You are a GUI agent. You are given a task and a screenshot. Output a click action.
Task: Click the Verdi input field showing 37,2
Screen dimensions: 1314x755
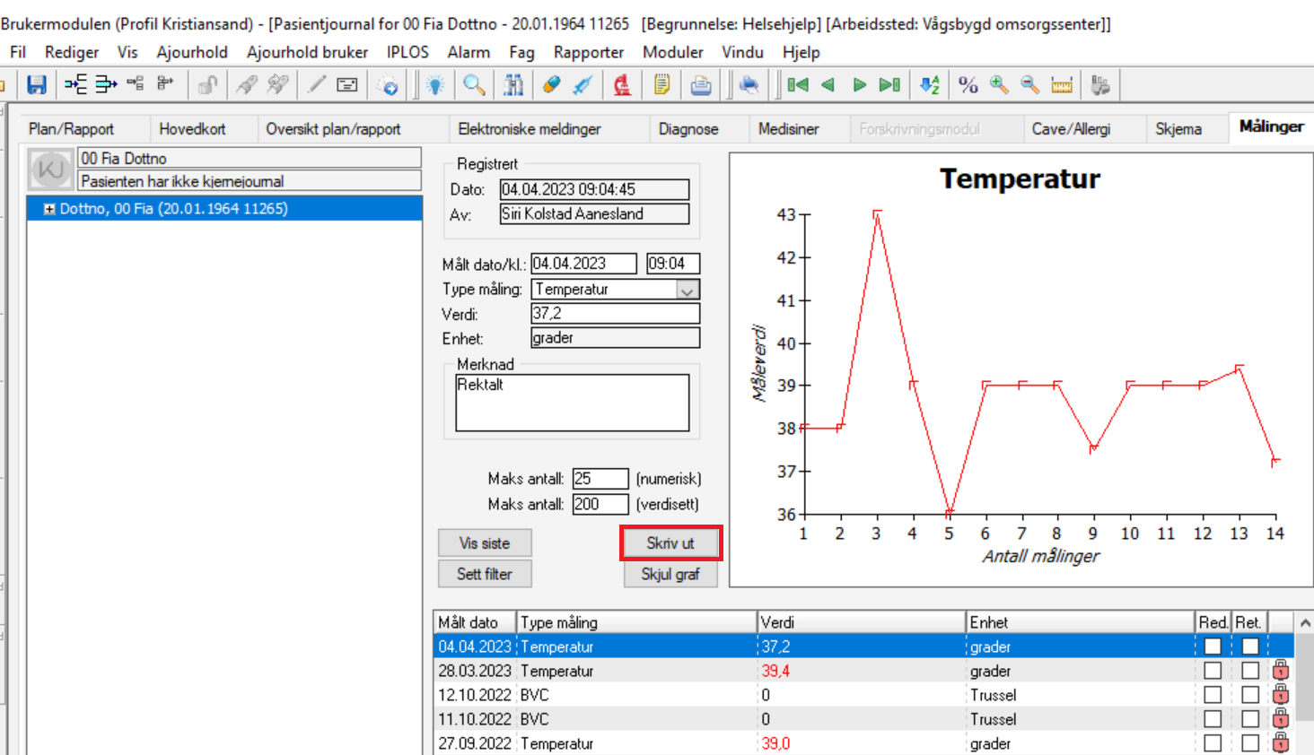click(x=615, y=313)
